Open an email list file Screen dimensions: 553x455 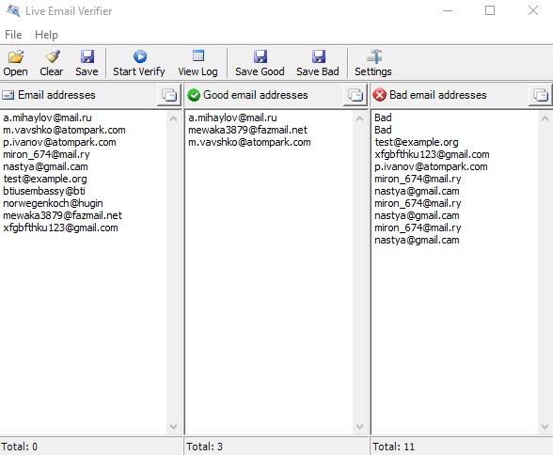click(x=15, y=63)
